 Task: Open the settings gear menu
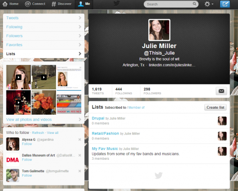(209, 4)
